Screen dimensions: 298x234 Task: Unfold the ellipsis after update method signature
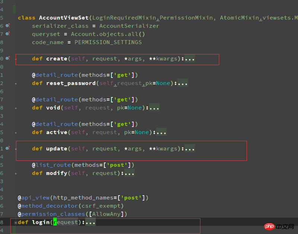pyautogui.click(x=190, y=149)
